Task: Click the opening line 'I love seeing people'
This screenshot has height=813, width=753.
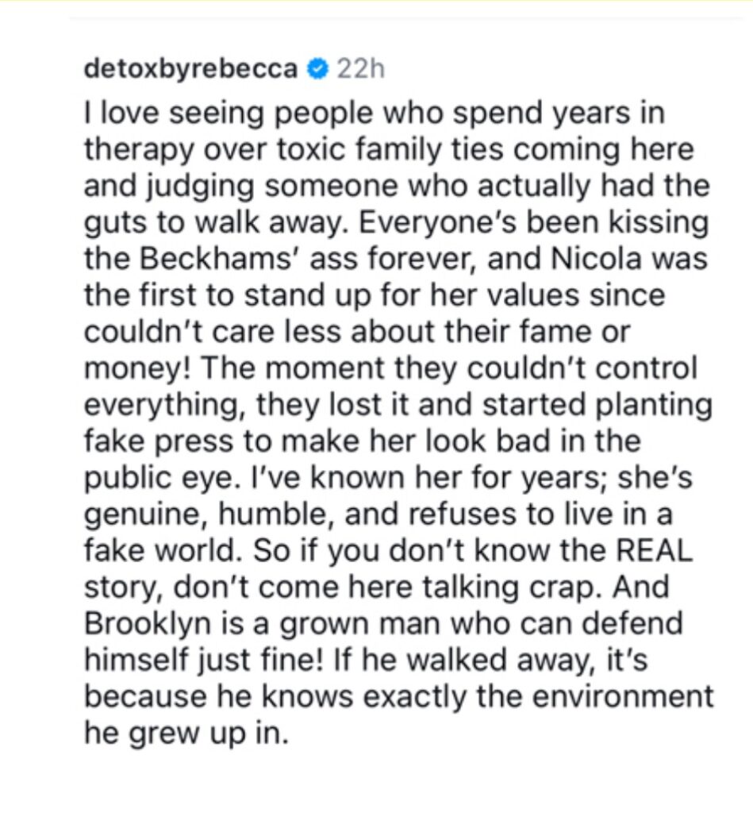Action: [228, 114]
